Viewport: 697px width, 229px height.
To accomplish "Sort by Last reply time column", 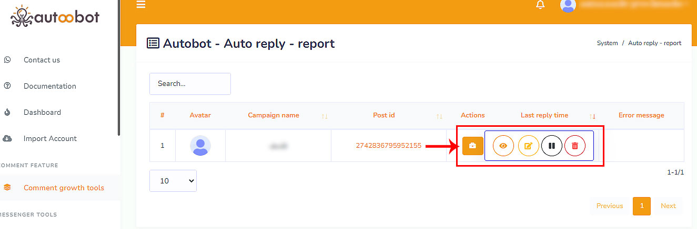I will [x=592, y=116].
